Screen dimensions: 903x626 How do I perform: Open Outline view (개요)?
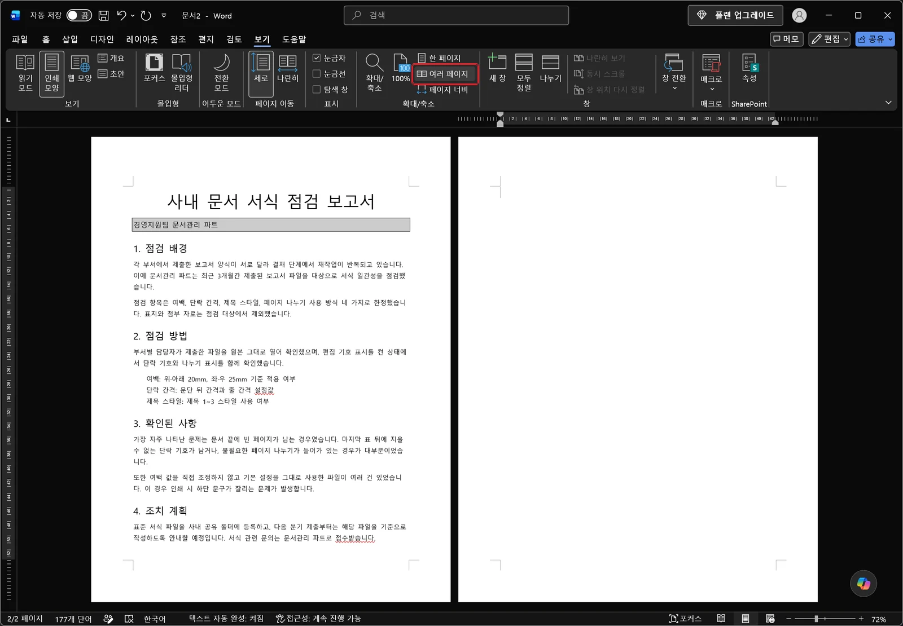(x=111, y=58)
